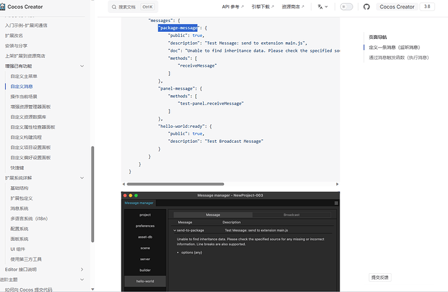Open 操作当前场景 page

(x=24, y=97)
